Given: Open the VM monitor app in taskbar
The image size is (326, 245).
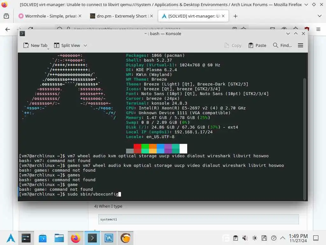Looking at the screenshot, I should tap(109, 238).
